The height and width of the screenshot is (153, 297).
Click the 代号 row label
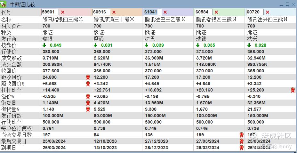click(6, 12)
